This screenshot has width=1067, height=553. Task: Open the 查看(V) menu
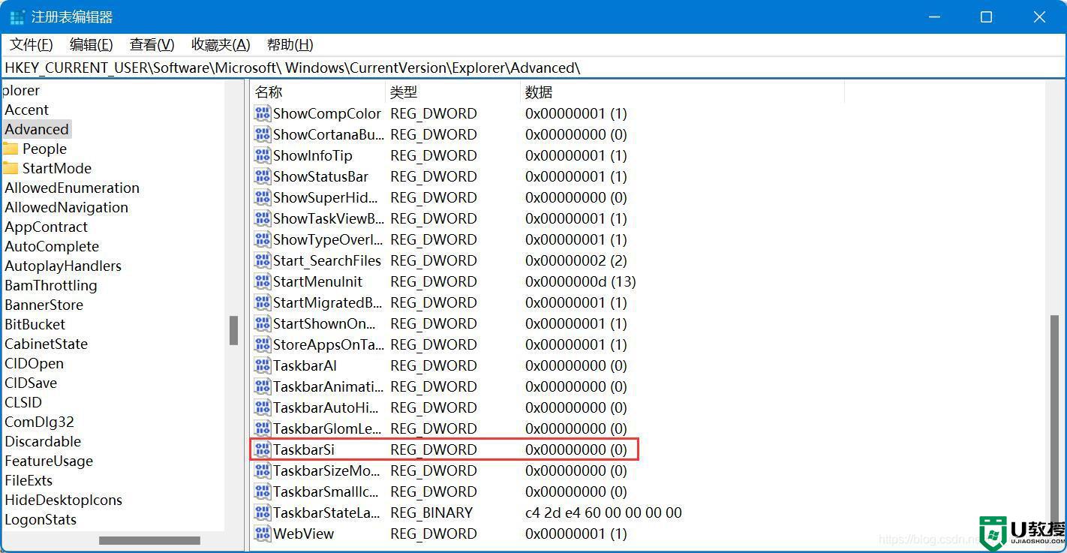click(152, 45)
